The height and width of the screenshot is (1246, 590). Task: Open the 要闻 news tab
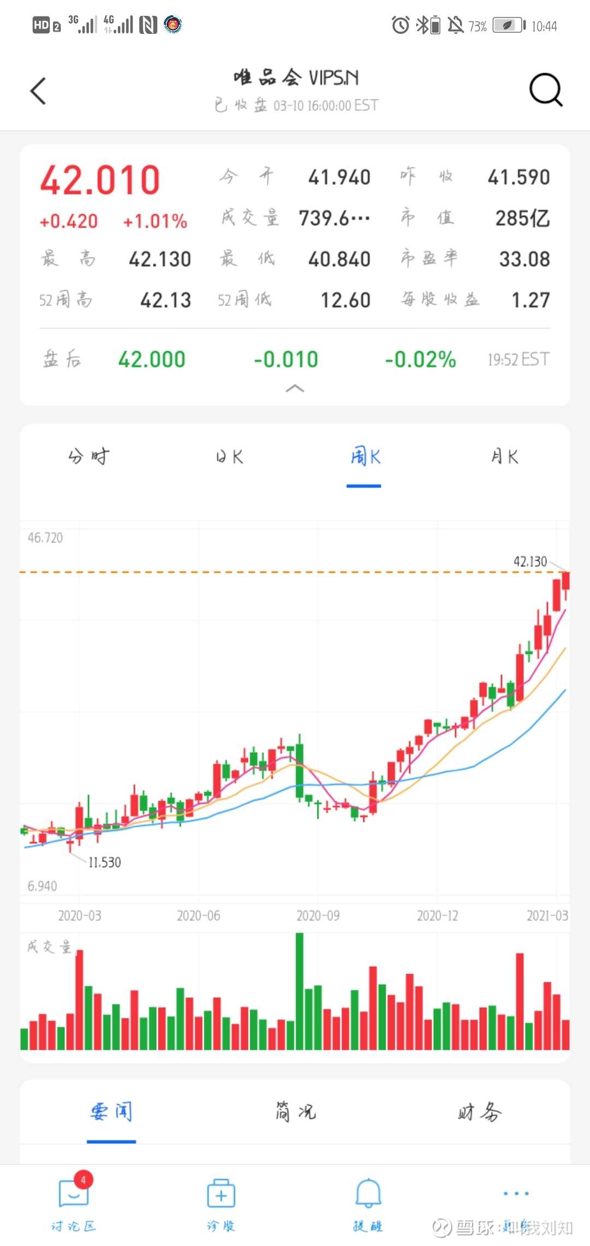coord(111,1112)
